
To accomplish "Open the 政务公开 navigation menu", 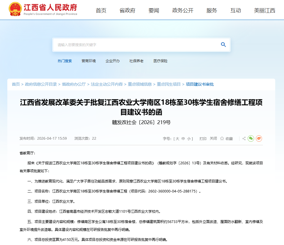I will point(182,10).
